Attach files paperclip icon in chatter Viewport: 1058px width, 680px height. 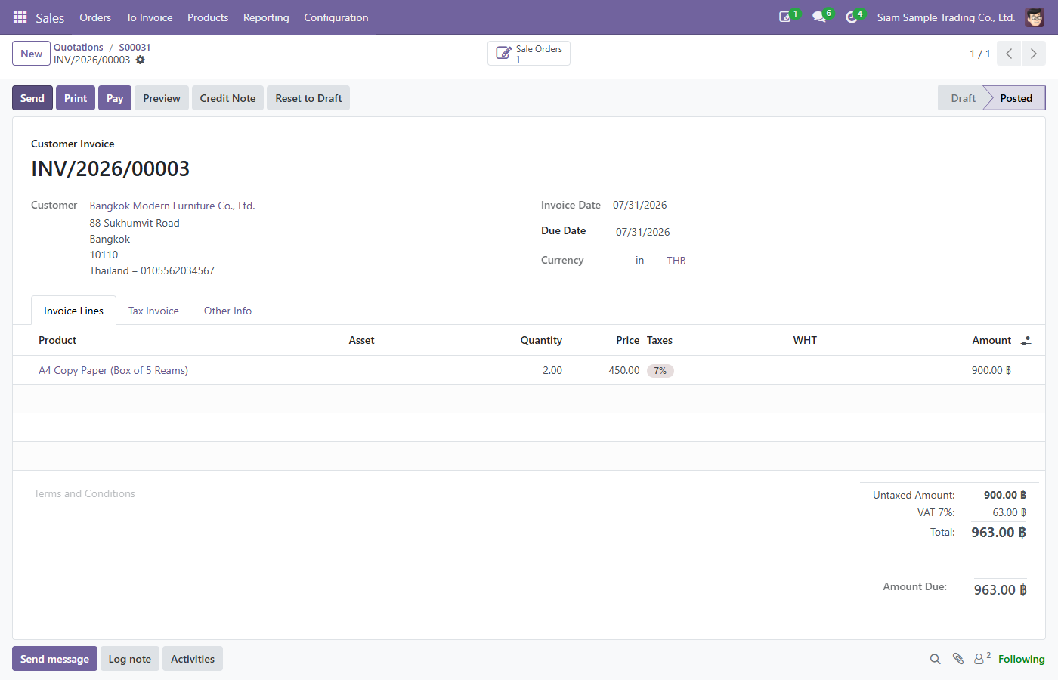[957, 659]
